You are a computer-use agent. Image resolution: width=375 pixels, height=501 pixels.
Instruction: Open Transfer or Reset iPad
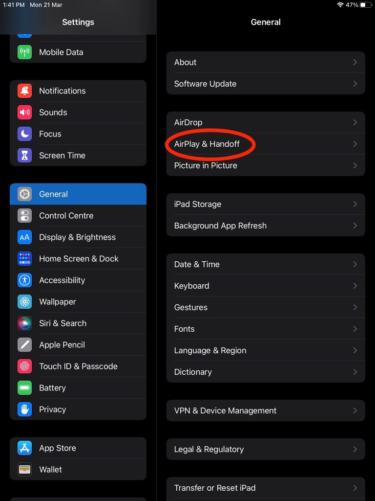tap(266, 488)
